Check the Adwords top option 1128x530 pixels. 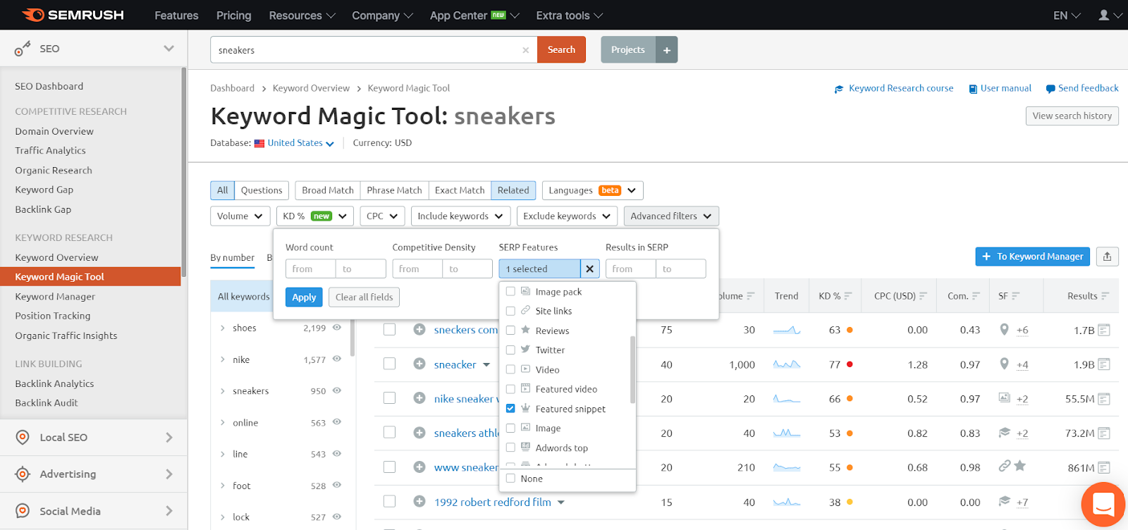pyautogui.click(x=510, y=448)
